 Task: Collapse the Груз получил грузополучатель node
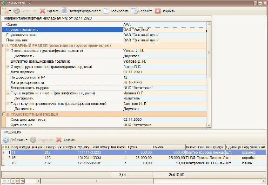tap(8, 104)
